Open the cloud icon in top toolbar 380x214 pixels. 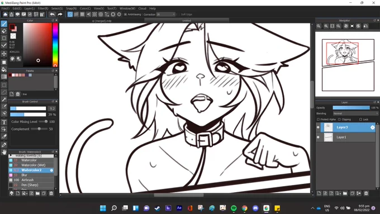(5, 15)
